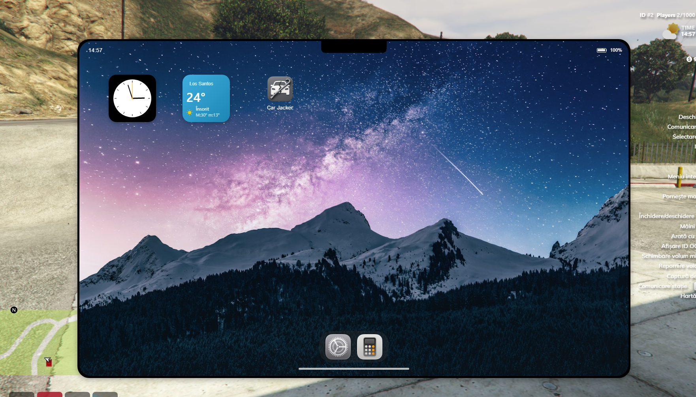Expand the Meniu inte option
Viewport: 696px width, 397px height.
681,177
